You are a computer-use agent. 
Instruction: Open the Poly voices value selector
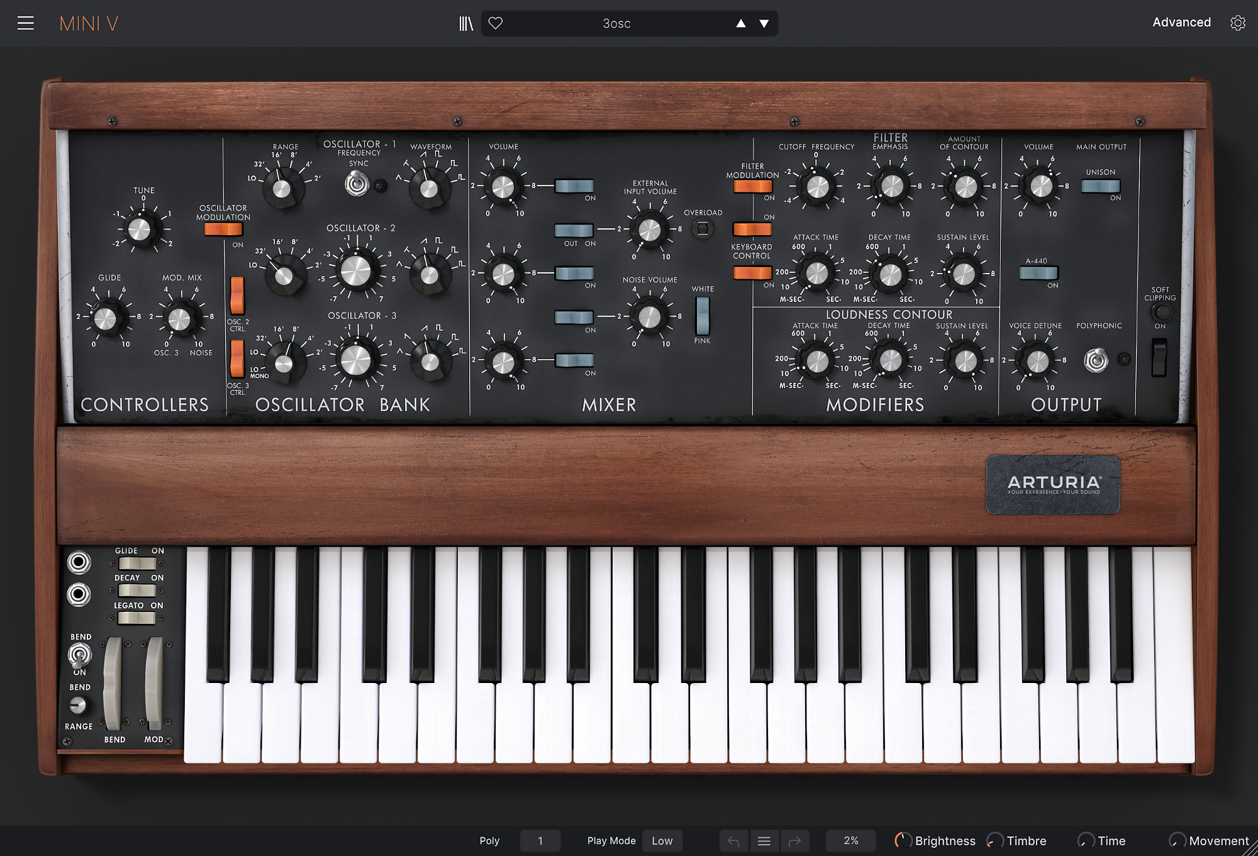coord(540,841)
